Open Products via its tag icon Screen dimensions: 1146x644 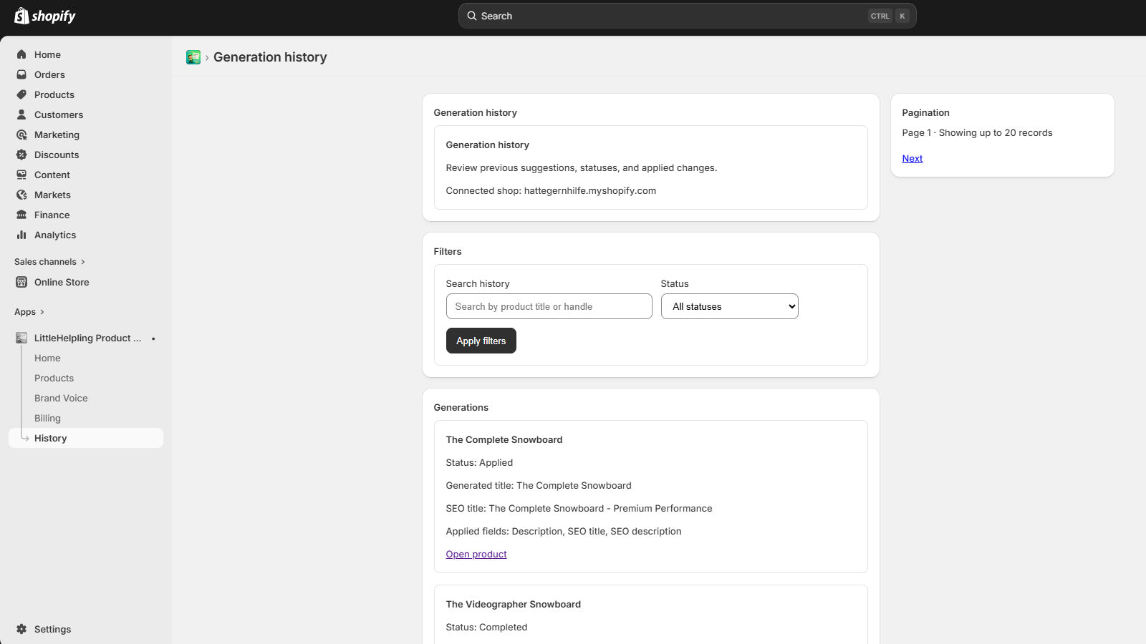21,94
